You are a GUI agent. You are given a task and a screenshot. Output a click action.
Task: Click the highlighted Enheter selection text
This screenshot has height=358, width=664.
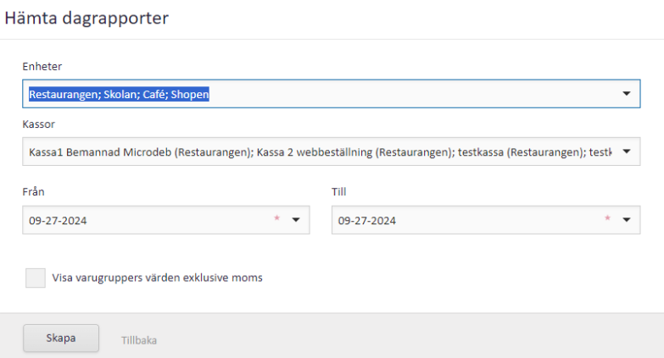pos(119,95)
